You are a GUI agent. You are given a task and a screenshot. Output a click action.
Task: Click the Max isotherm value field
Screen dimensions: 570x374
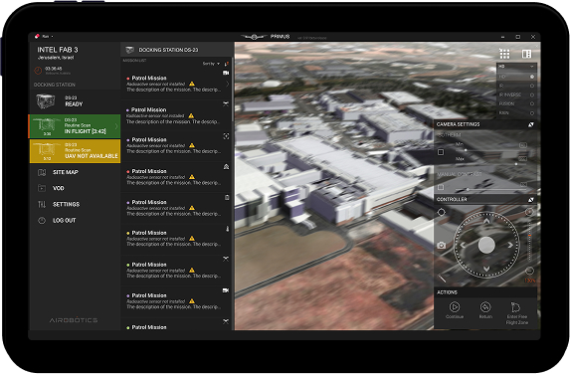(x=522, y=159)
